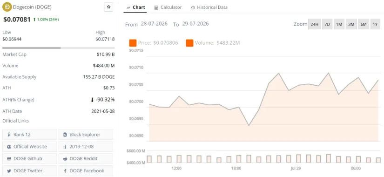Click the High value $0.07118
This screenshot has height=177, width=384.
(x=105, y=39)
